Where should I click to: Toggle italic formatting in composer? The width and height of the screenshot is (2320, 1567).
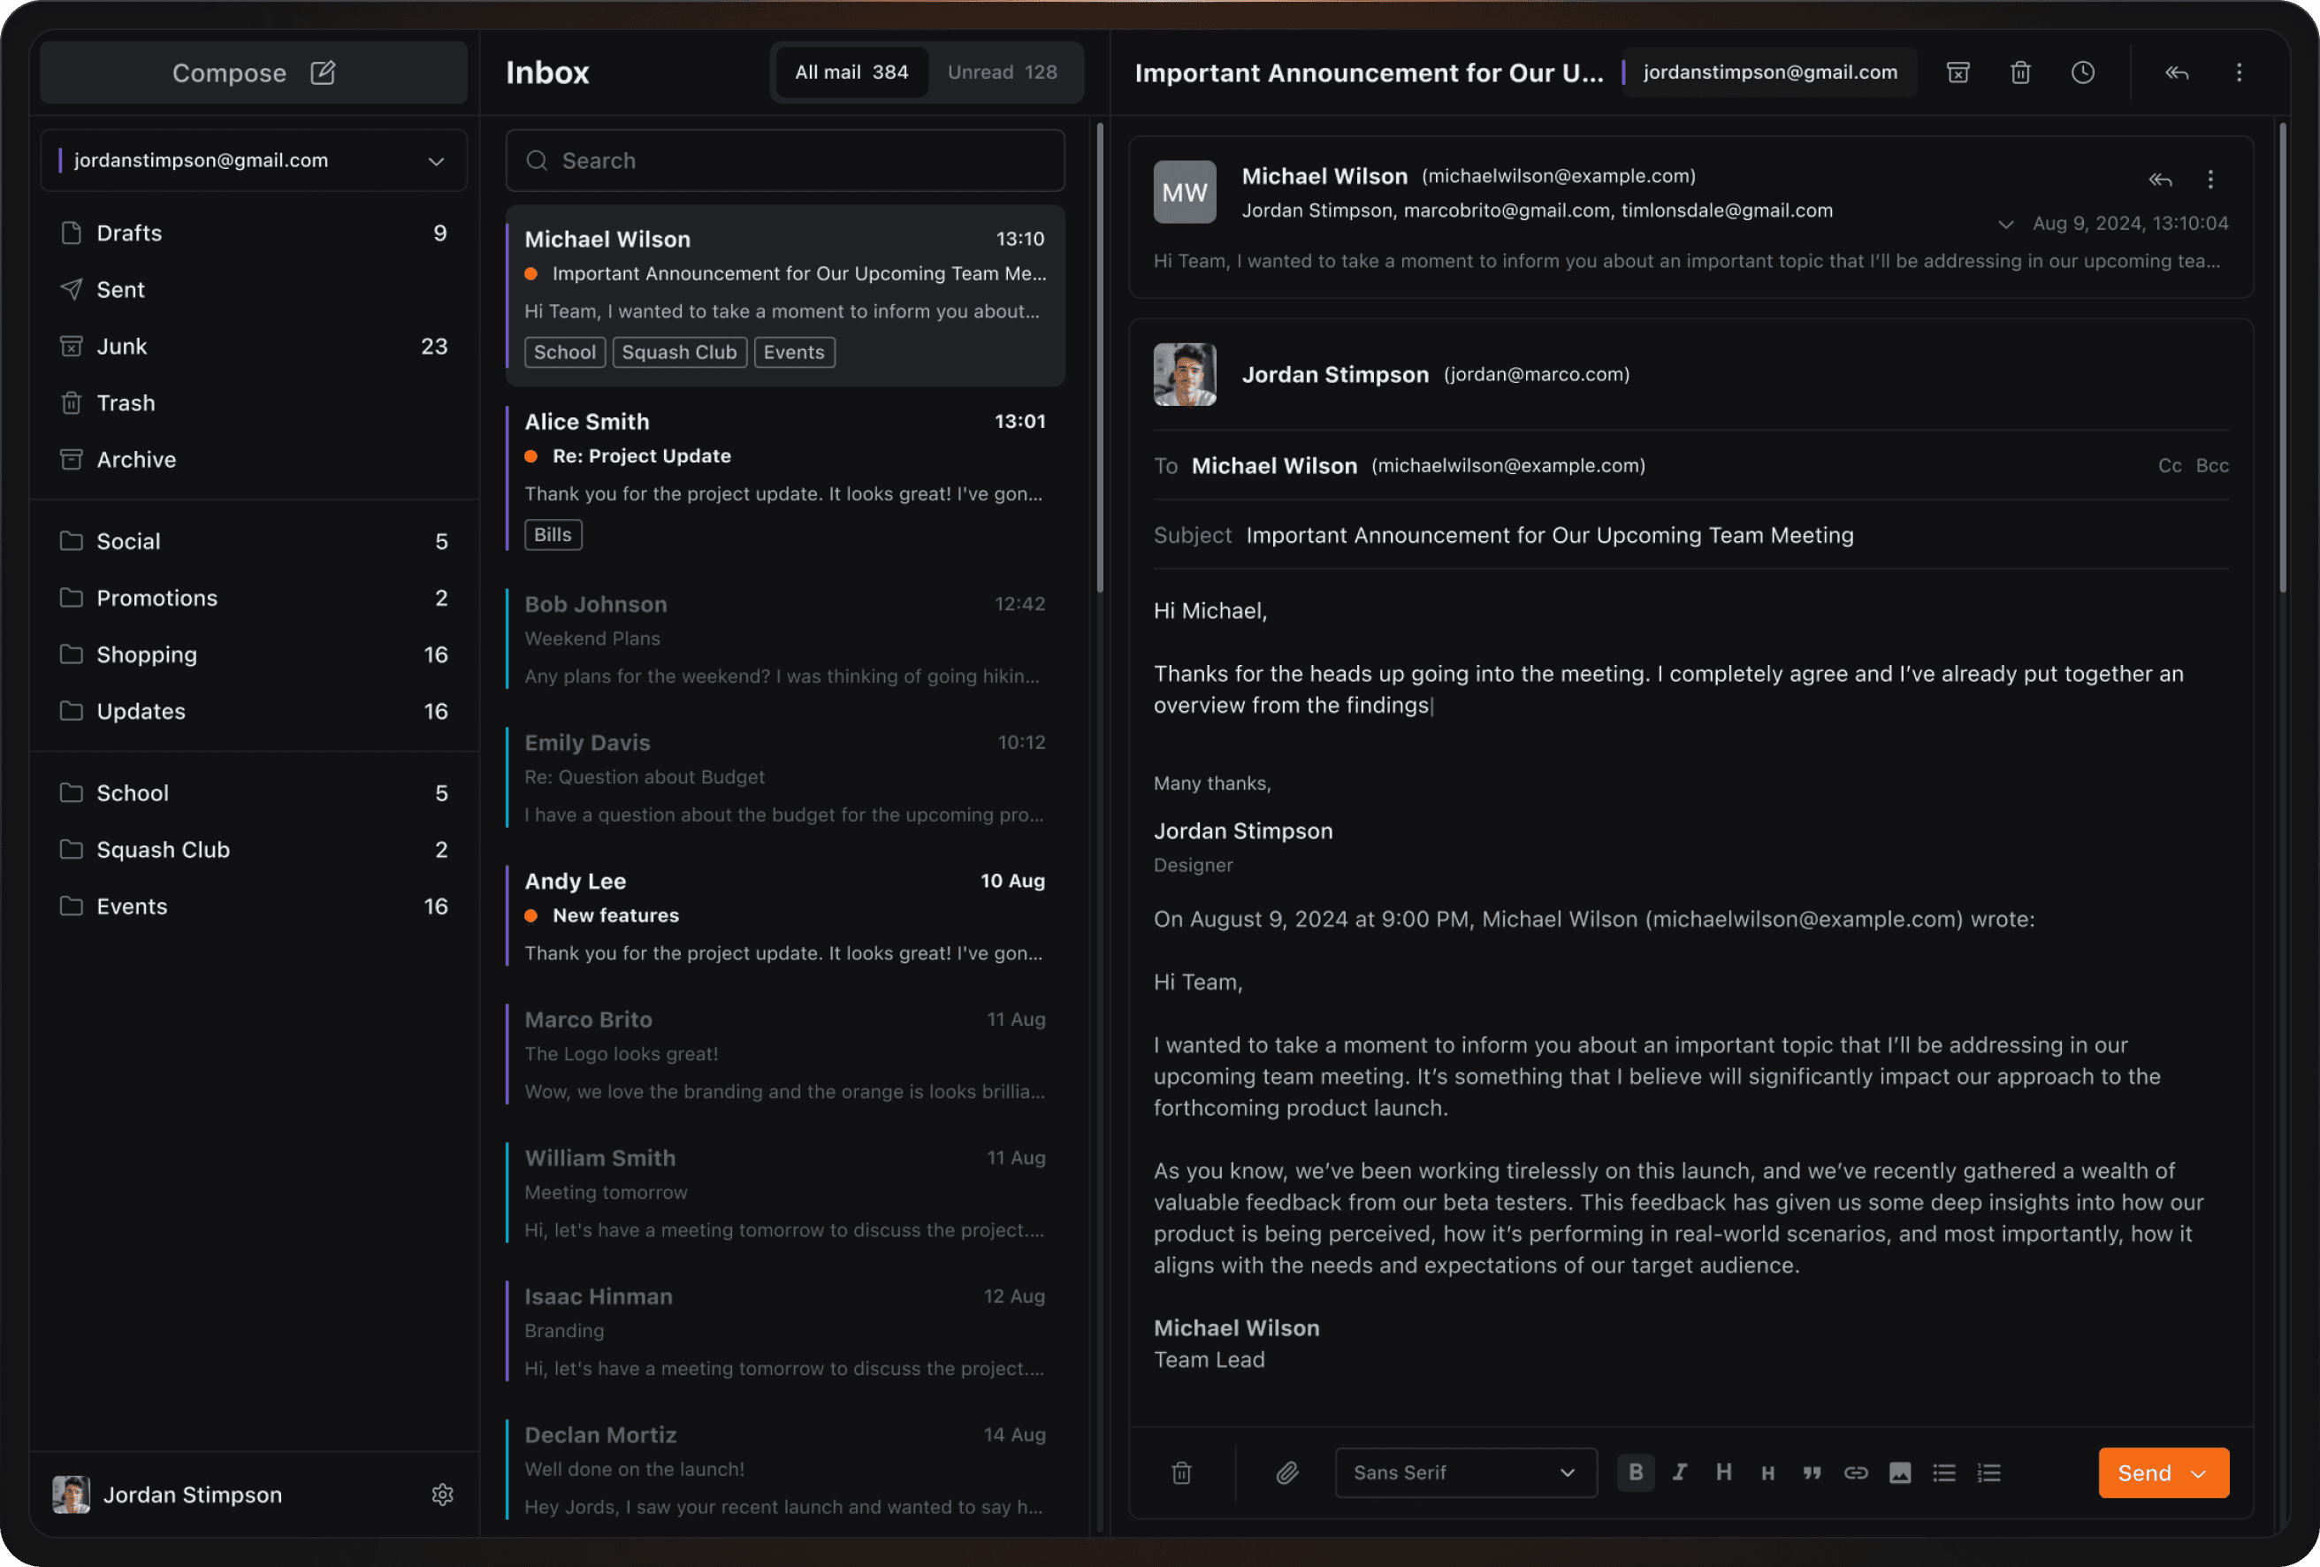pos(1679,1472)
